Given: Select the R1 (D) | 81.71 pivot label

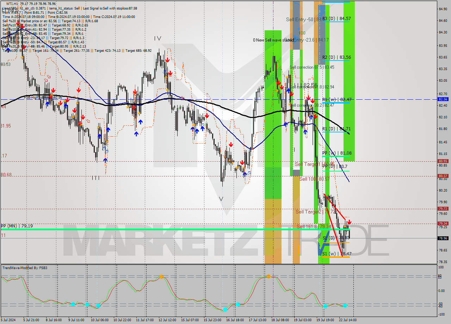Looking at the screenshot, I should pos(336,129).
